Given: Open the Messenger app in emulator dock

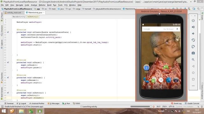Looking at the screenshot, I should tap(154, 80).
